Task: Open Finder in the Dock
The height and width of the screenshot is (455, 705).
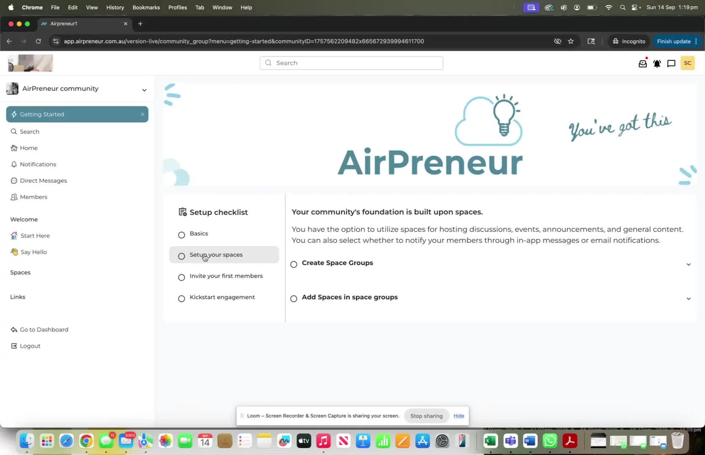Action: (27, 441)
